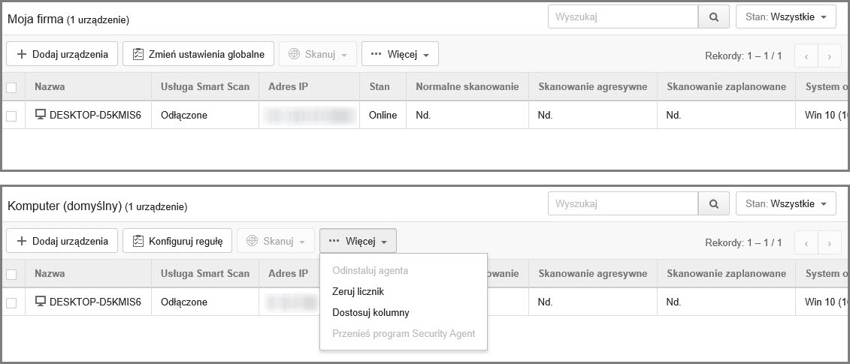Click the computer icon beside DESKTOP-D5KMIS6 in Komputer (domyślny)
This screenshot has height=364, width=850.
41,302
